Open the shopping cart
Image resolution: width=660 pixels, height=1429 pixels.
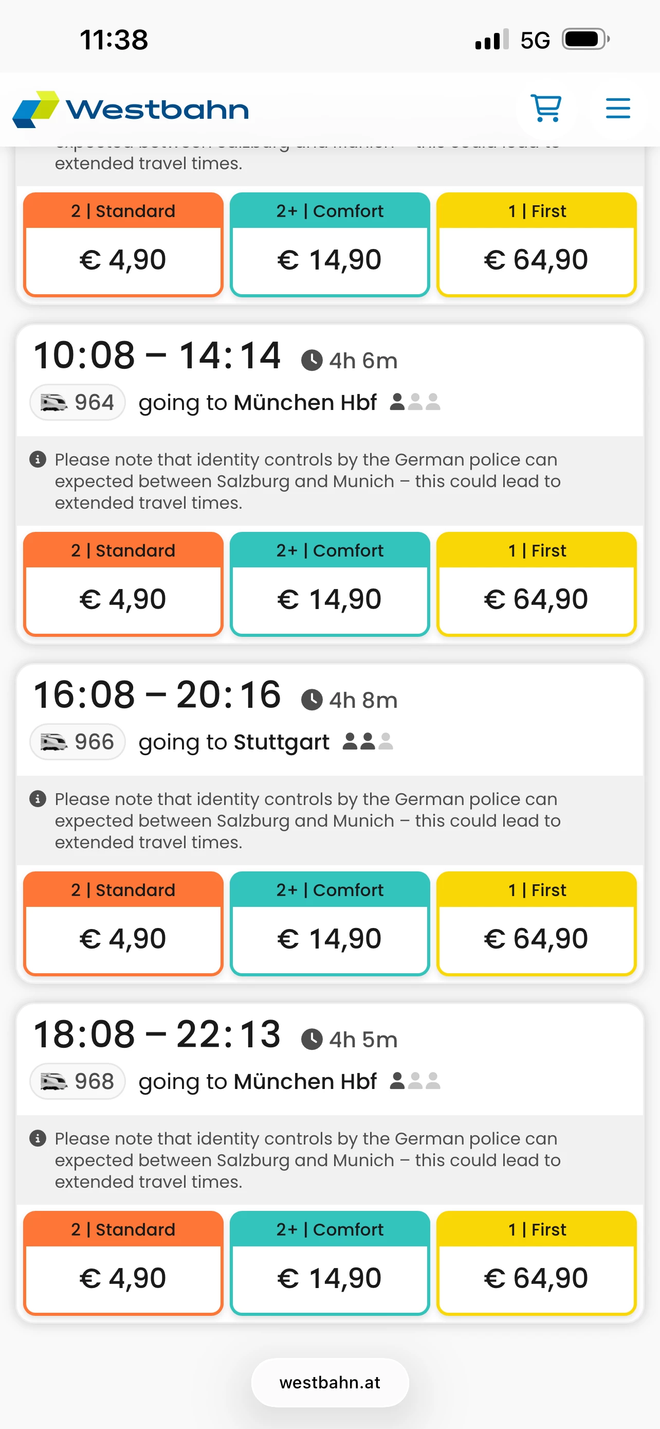click(546, 108)
